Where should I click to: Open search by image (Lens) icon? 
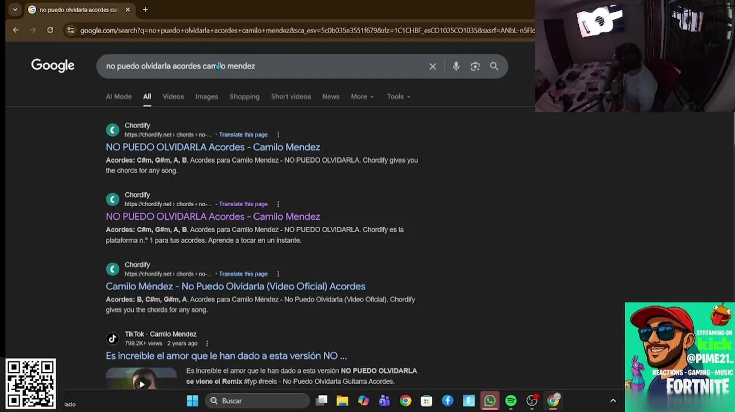click(x=475, y=66)
